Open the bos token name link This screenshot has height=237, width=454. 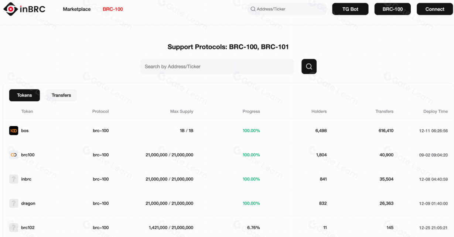(25, 130)
